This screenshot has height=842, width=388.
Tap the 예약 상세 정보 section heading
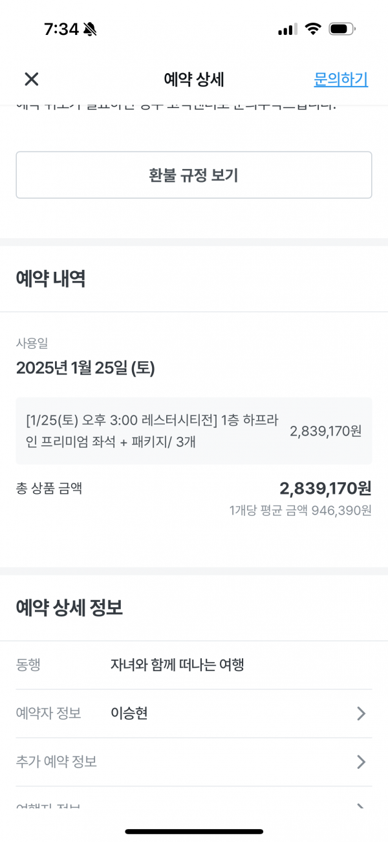[x=69, y=608]
